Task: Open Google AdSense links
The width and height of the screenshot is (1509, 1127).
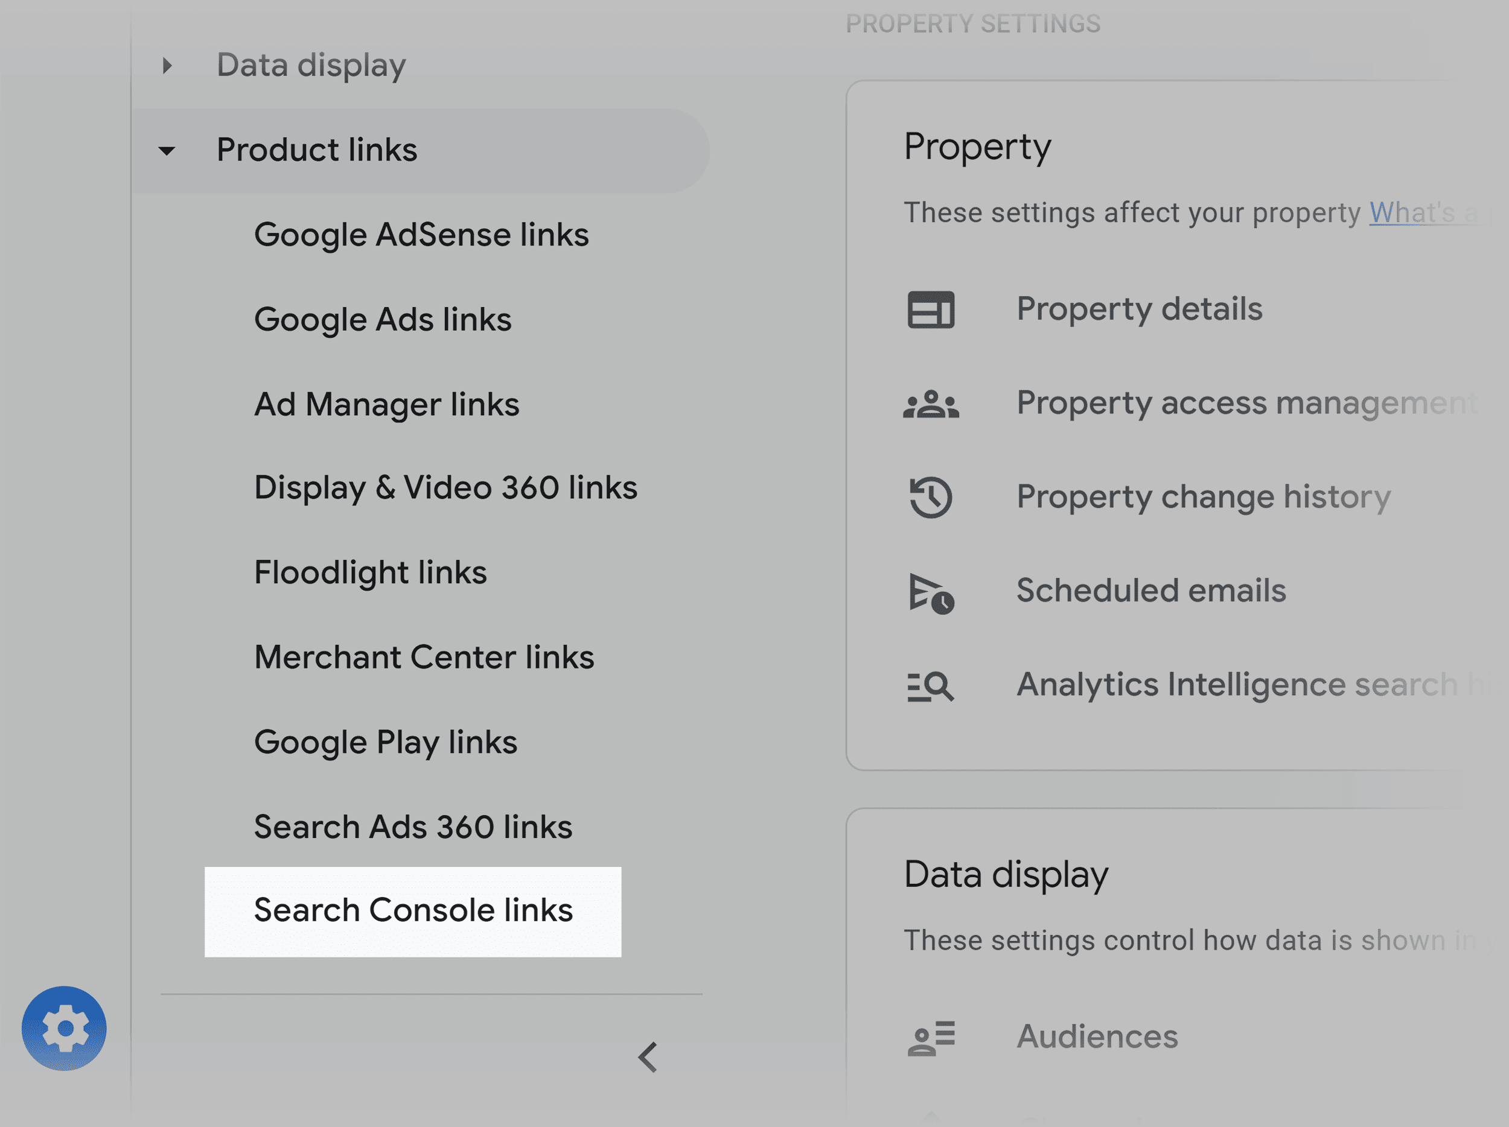Action: tap(421, 235)
